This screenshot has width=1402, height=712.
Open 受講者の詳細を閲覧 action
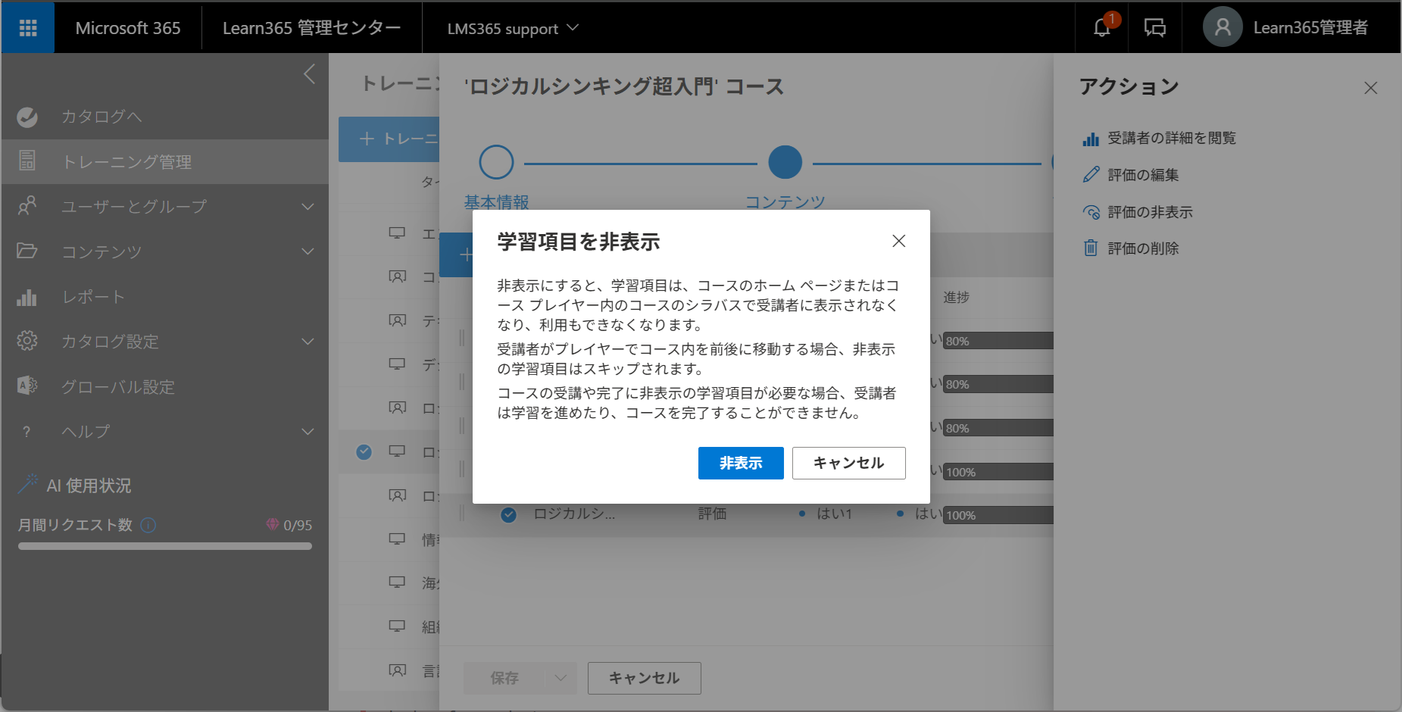pos(1171,138)
